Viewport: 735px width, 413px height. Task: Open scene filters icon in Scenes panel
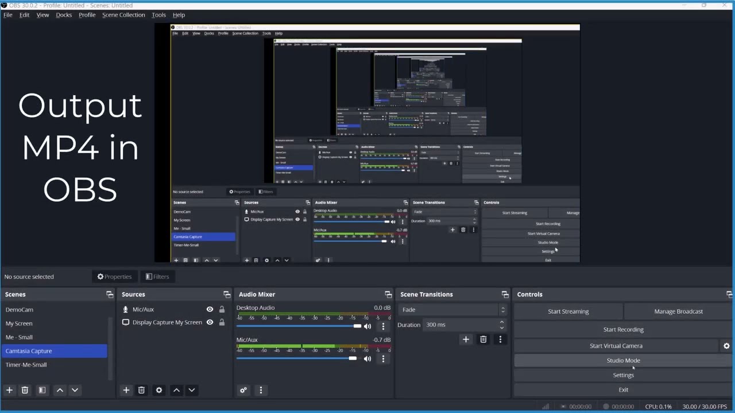point(42,390)
